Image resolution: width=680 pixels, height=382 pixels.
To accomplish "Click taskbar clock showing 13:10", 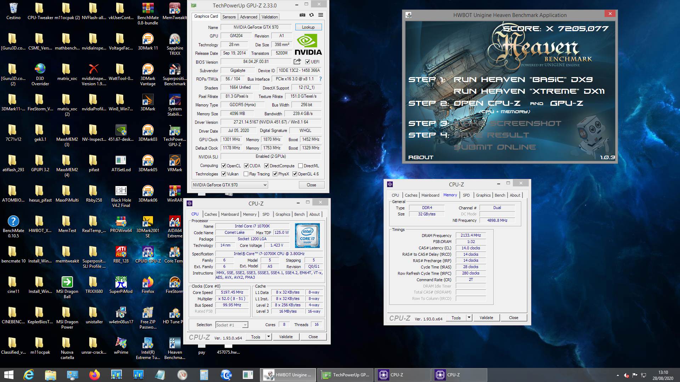I will (663, 372).
